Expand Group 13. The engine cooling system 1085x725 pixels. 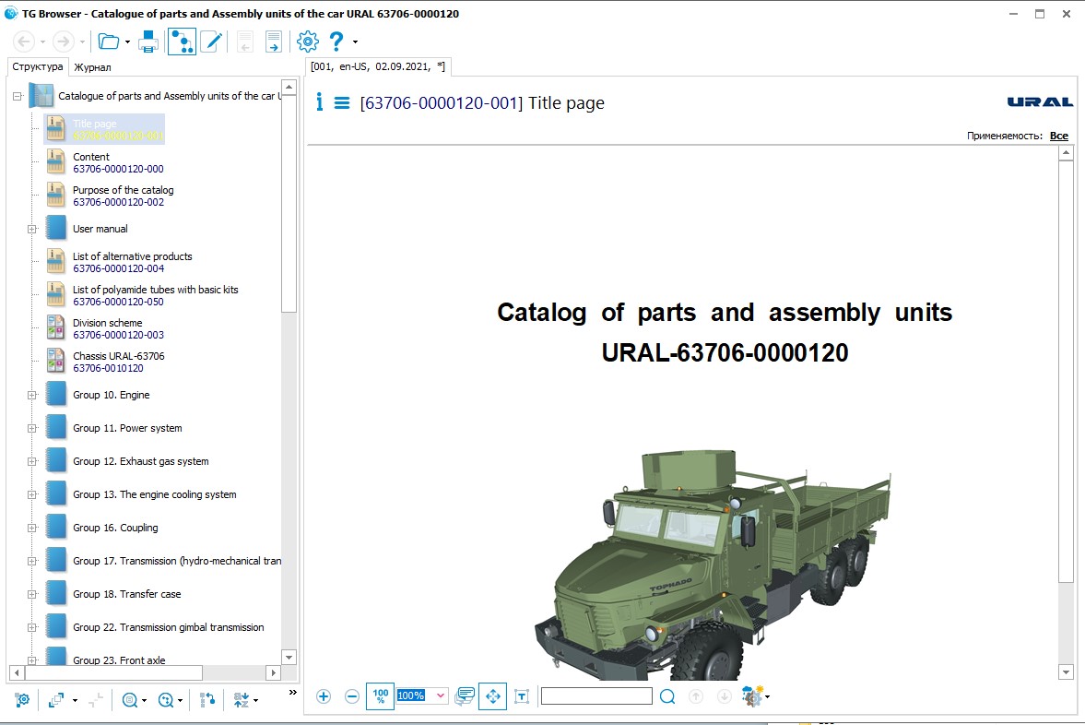pyautogui.click(x=32, y=495)
